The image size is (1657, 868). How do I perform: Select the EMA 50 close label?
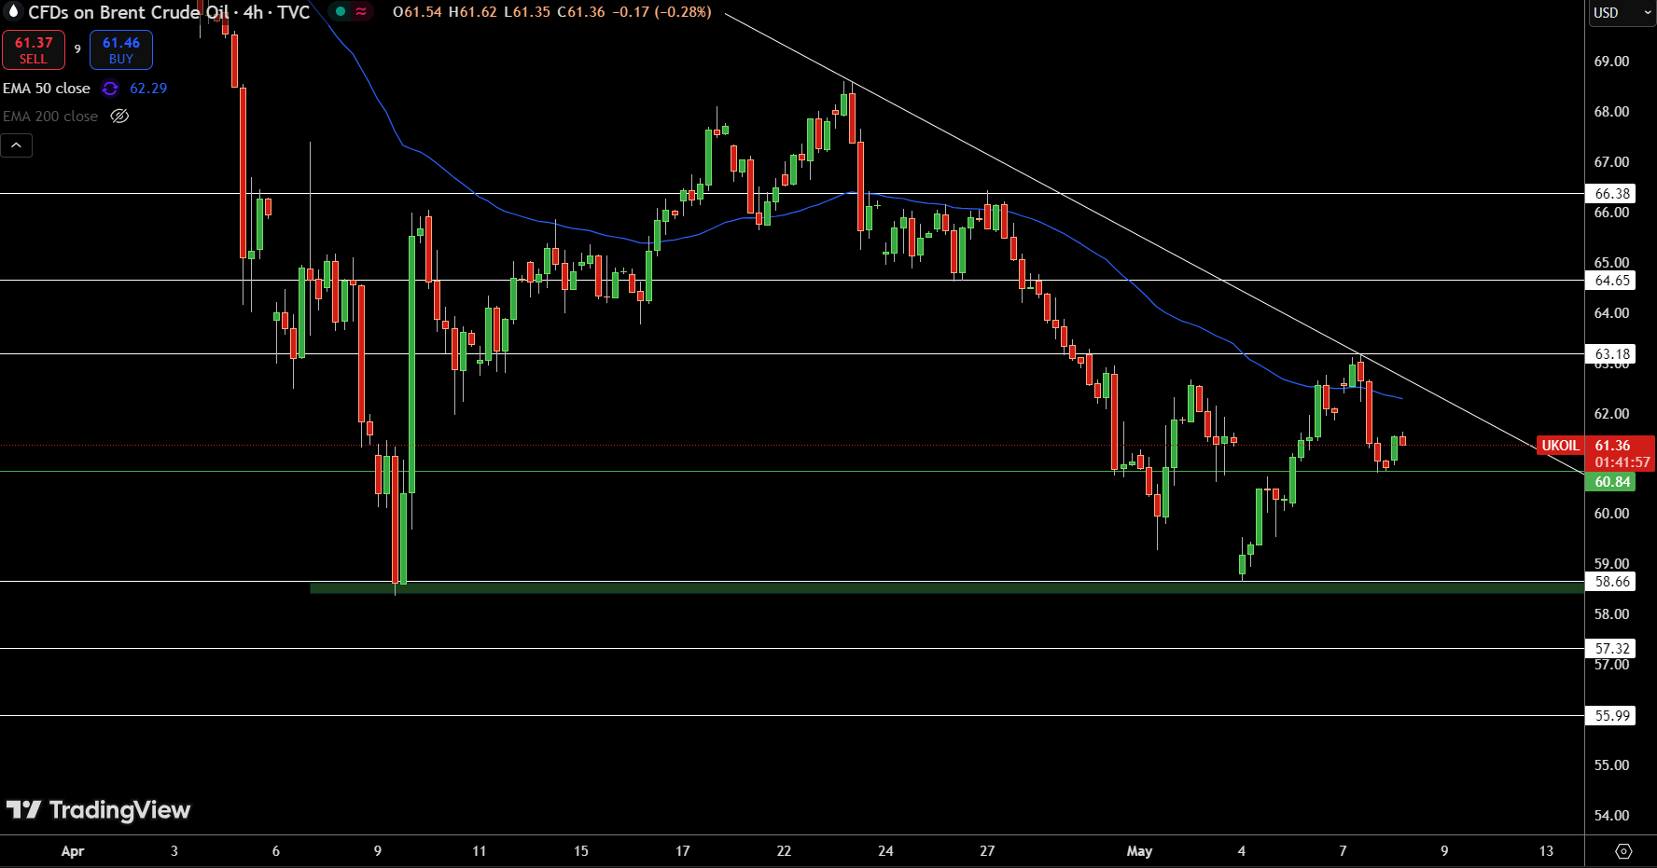(x=47, y=89)
